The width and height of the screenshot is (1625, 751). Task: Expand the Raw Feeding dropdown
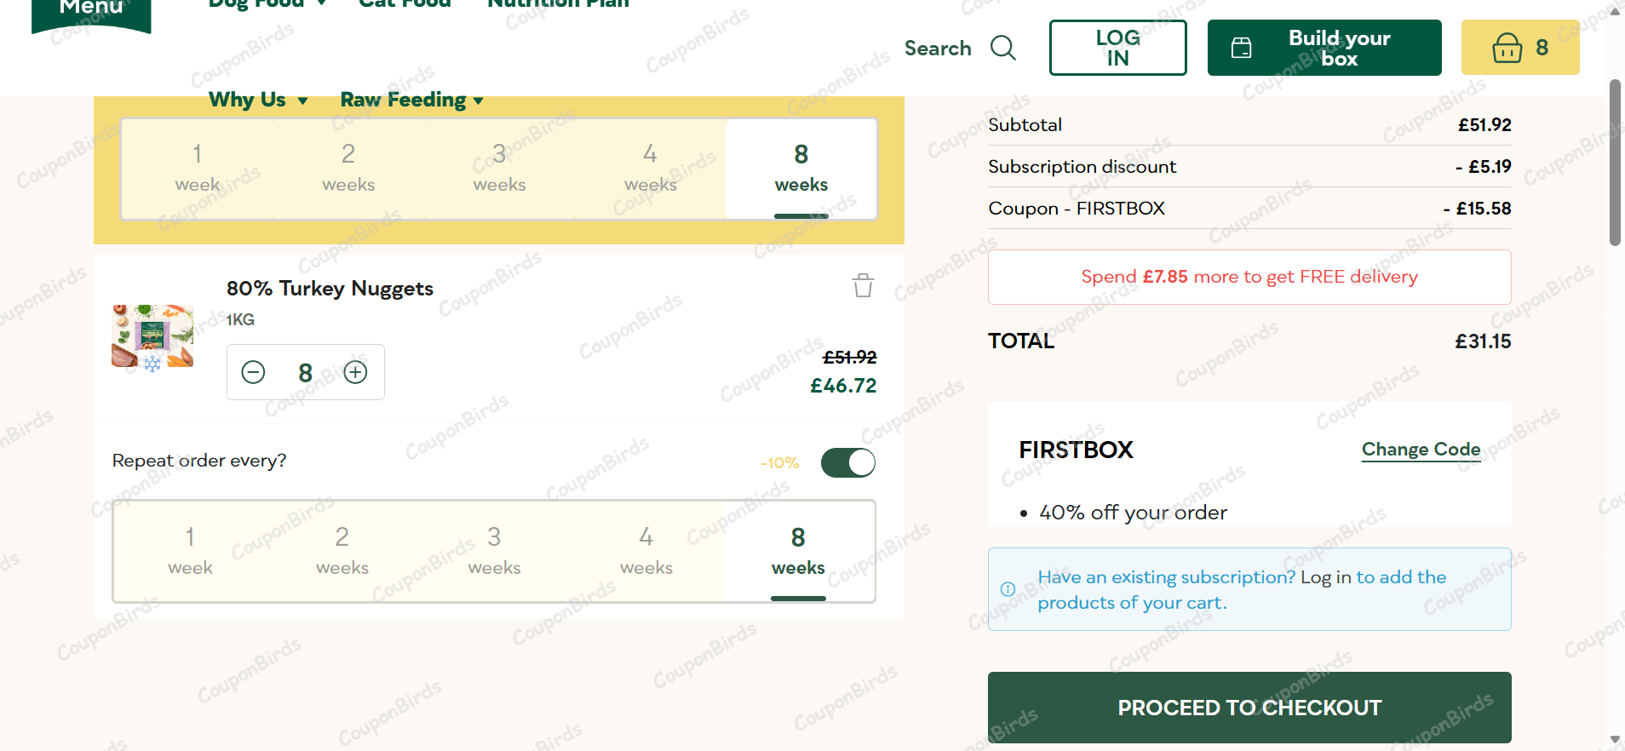point(411,100)
